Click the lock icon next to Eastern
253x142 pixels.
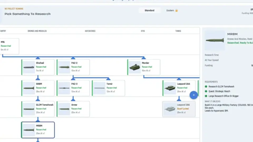tap(177, 11)
